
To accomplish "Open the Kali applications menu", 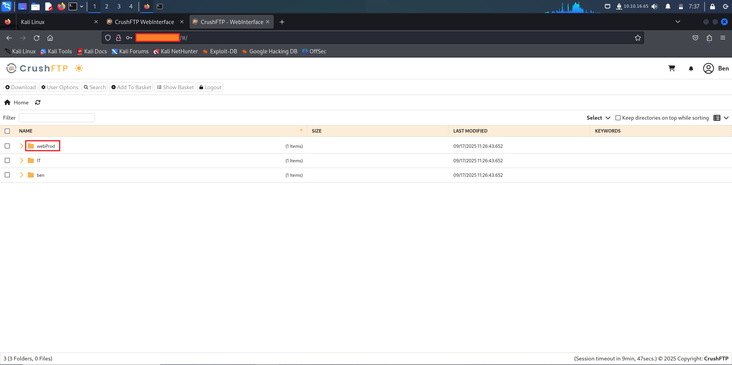I will click(7, 6).
